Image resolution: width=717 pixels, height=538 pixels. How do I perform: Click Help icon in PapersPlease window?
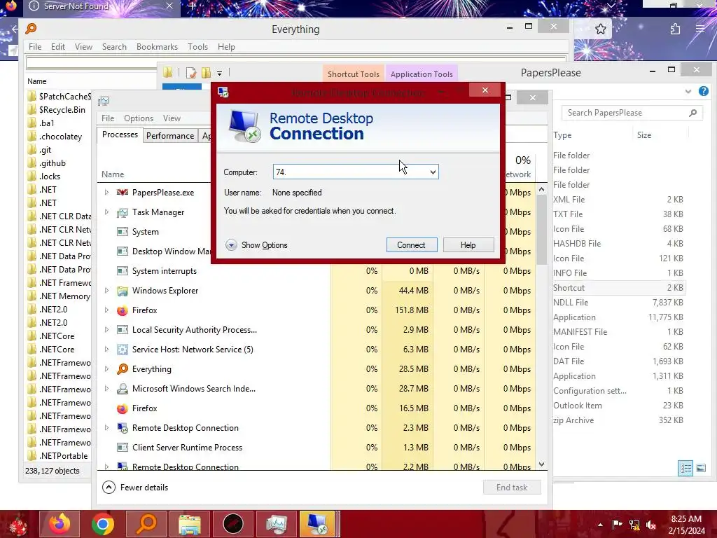click(x=703, y=91)
